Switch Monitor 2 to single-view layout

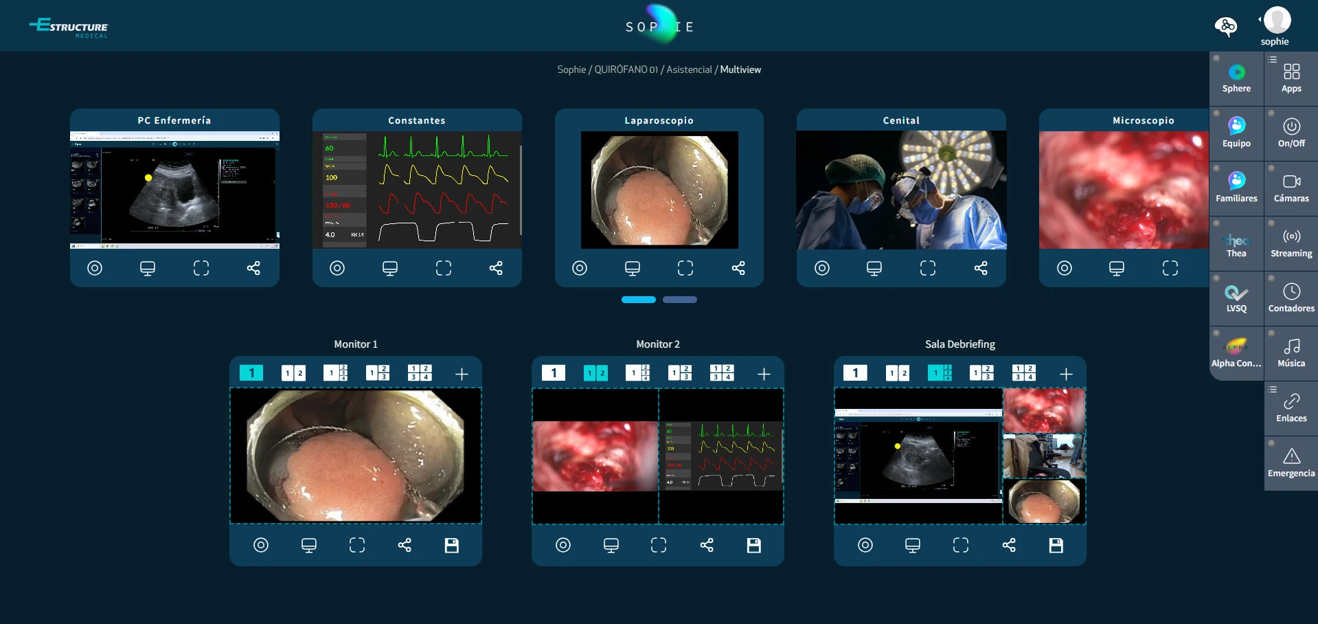tap(554, 373)
